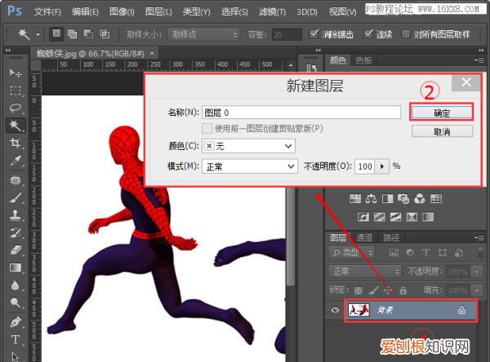Select the Spot Healing Brush tool
Screen dimensions: 490x362
[x=16, y=180]
